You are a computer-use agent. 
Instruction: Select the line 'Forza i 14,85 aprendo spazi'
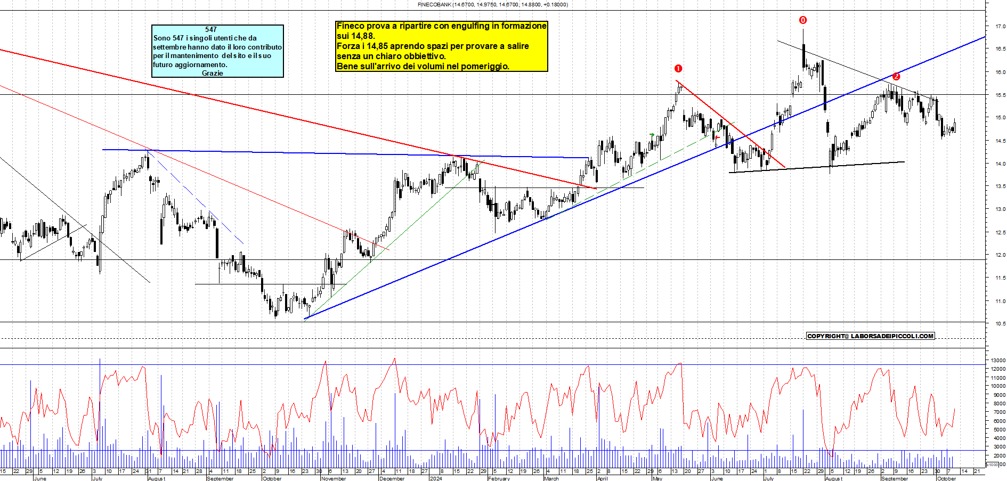433,46
